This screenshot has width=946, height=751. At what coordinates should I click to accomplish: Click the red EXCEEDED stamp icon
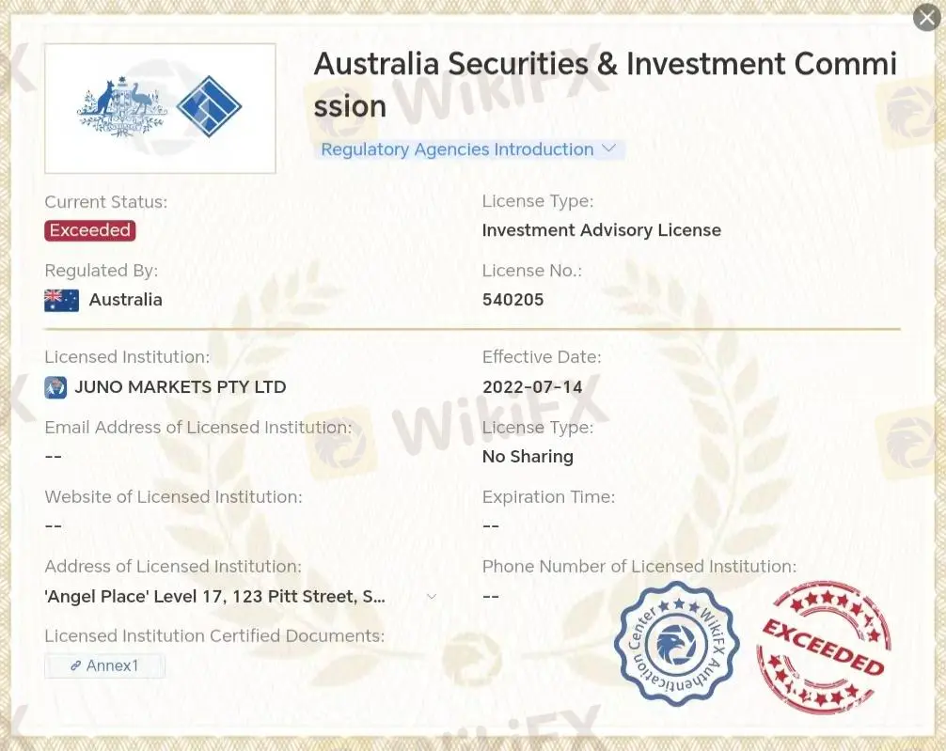pyautogui.click(x=824, y=647)
